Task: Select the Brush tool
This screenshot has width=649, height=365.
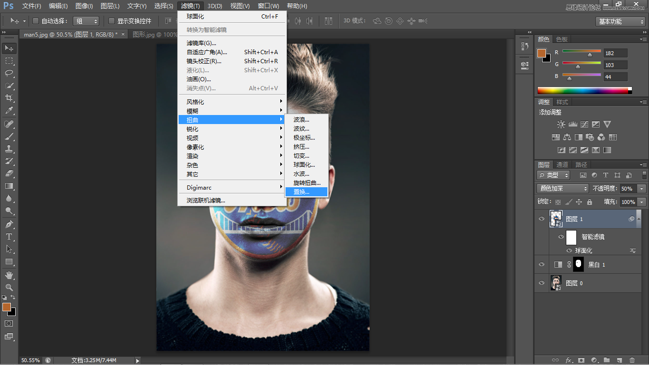Action: [x=9, y=136]
